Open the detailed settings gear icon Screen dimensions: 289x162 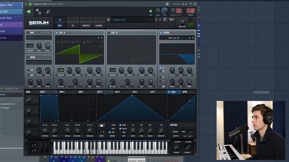pos(38,11)
